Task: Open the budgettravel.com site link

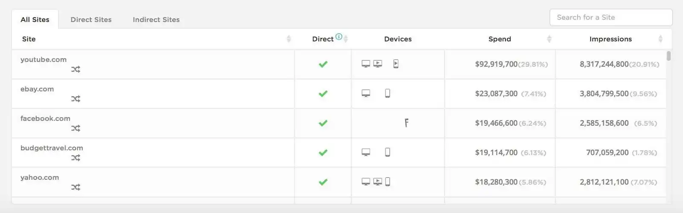Action: click(x=52, y=148)
